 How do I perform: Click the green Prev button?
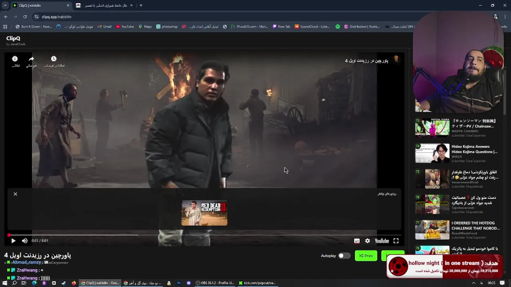(366, 256)
